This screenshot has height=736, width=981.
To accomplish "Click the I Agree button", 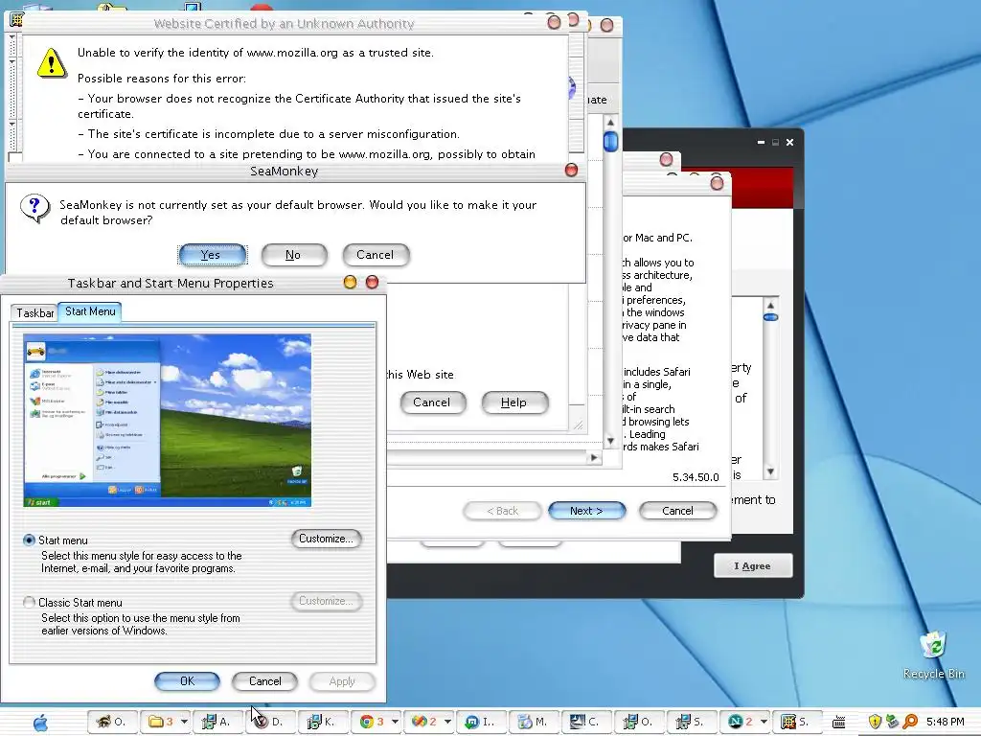I will point(753,565).
